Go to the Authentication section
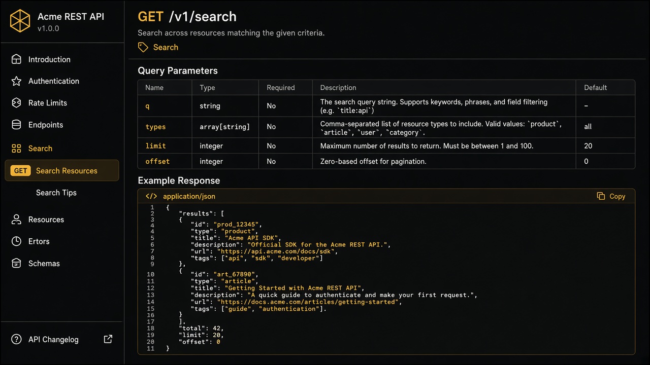 (x=54, y=81)
